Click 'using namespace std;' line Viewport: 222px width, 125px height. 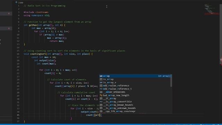[37, 15]
